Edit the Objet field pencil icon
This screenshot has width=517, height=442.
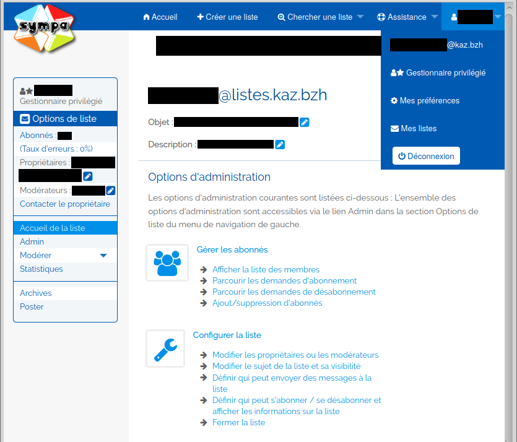click(x=304, y=123)
